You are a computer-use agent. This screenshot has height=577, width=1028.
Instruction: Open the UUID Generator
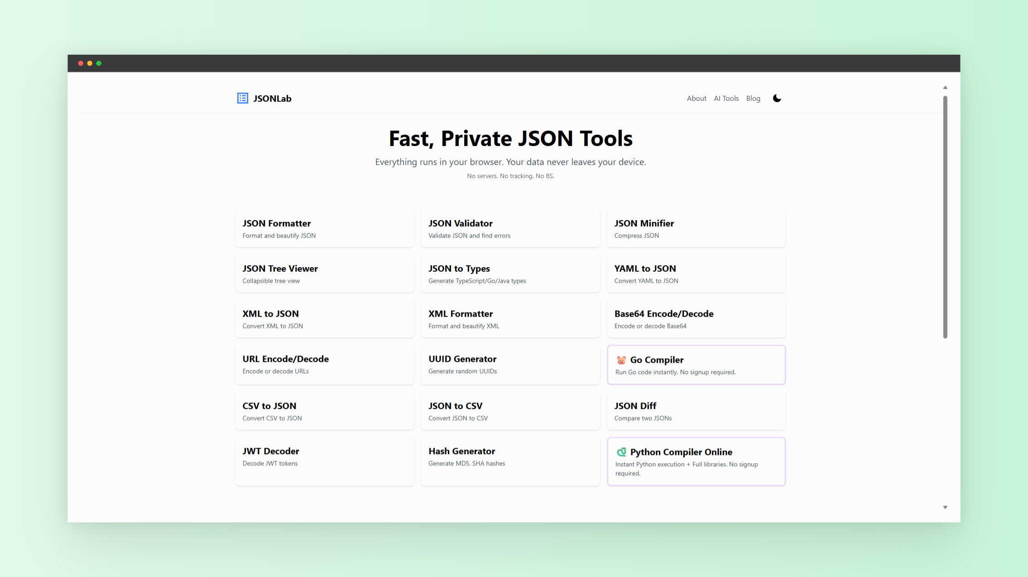click(x=510, y=364)
